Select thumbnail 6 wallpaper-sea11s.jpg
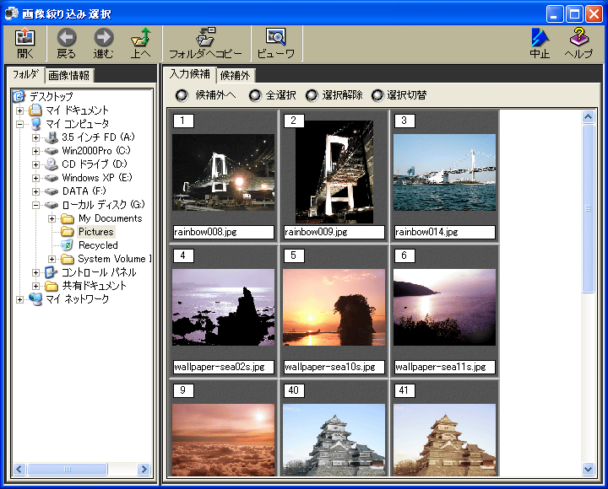 [444, 308]
